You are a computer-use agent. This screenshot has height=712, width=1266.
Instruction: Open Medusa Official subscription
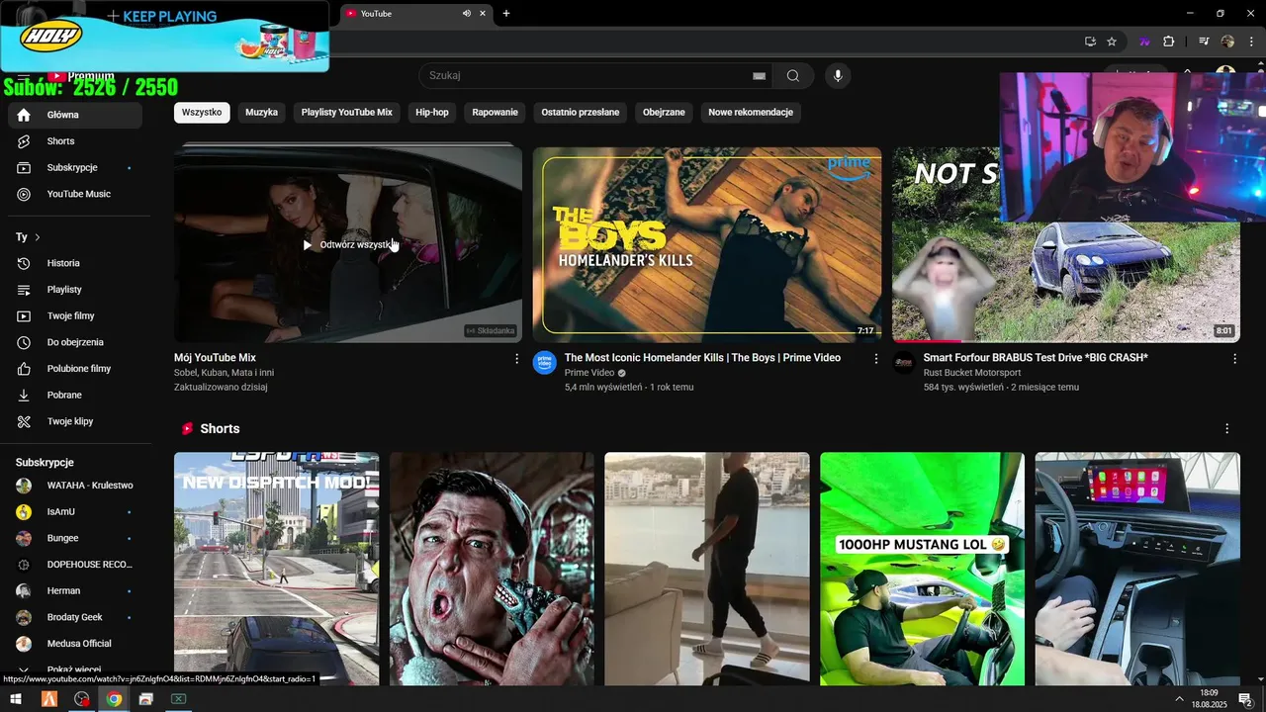click(75, 644)
